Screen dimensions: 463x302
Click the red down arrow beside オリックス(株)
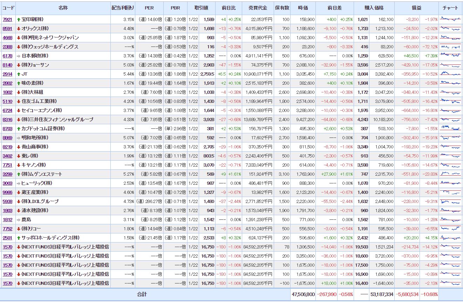point(19,28)
